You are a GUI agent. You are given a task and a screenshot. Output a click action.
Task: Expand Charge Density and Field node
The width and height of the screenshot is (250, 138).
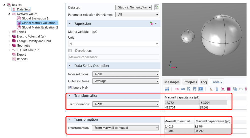pos(9,41)
